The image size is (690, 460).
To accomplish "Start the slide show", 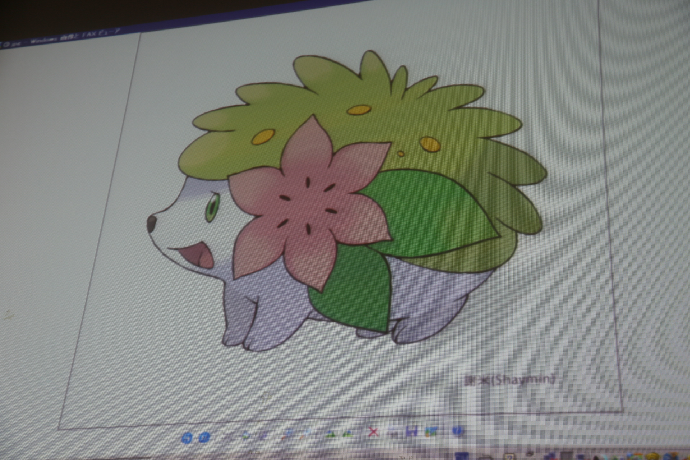I will point(263,435).
